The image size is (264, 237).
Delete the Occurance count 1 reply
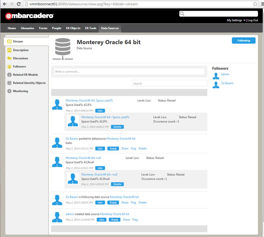[x=117, y=184]
